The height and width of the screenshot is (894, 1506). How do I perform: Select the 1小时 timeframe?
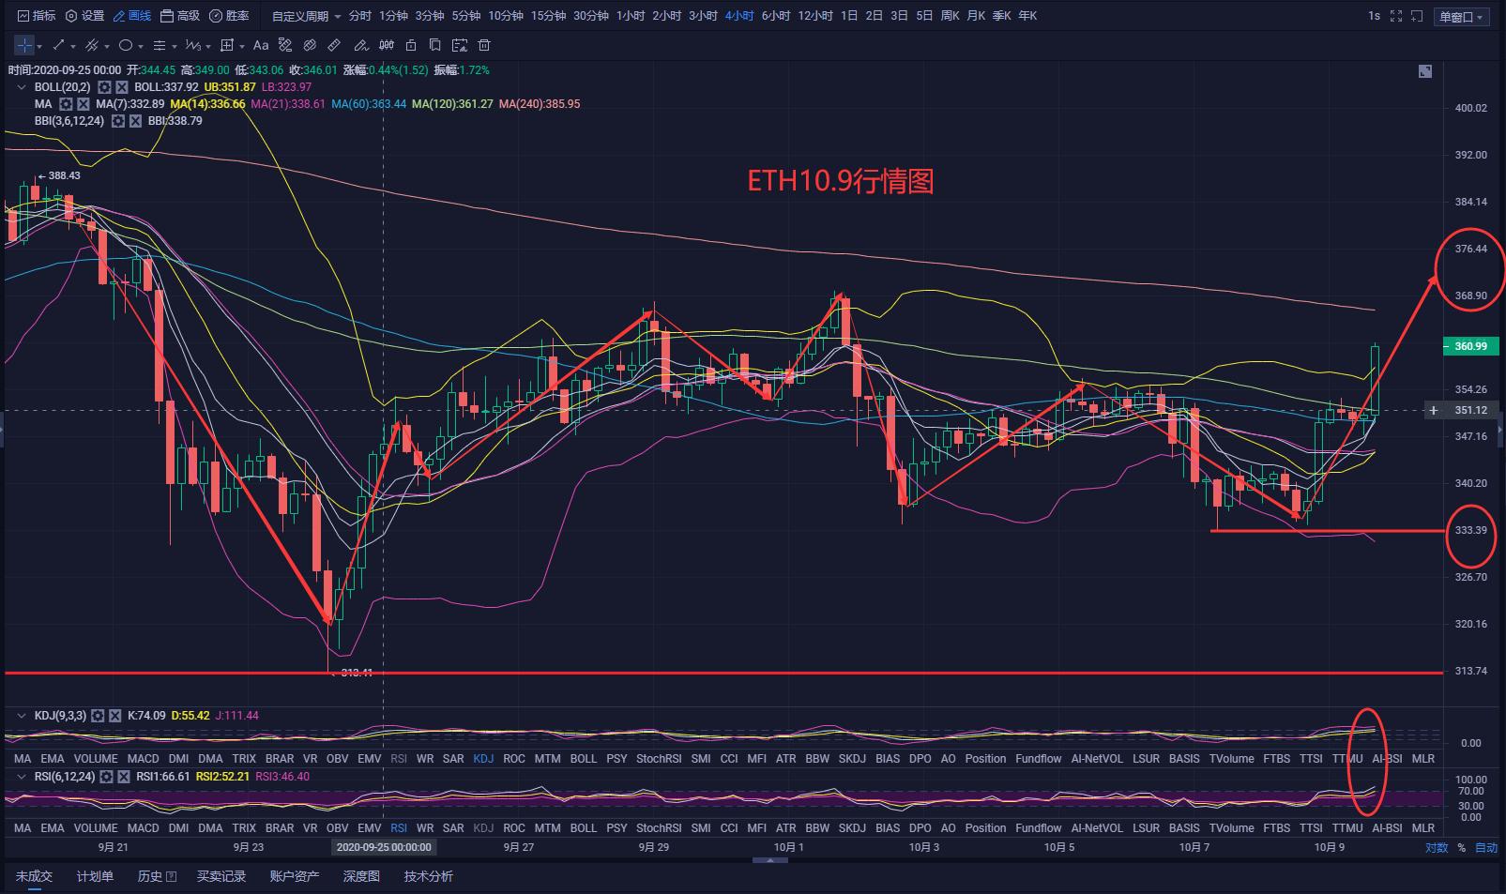tap(631, 16)
